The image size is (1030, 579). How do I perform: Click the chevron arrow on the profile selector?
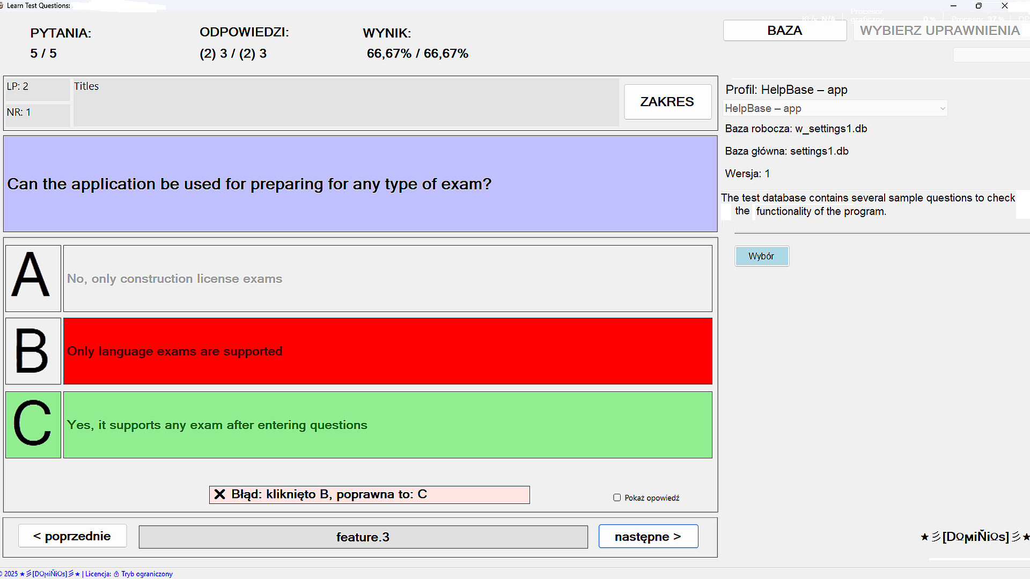[x=942, y=108]
